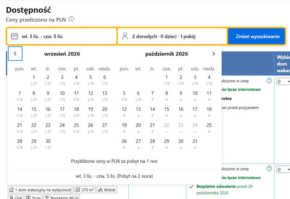
Task: Select 21 września 2026
Action: (x=19, y=128)
